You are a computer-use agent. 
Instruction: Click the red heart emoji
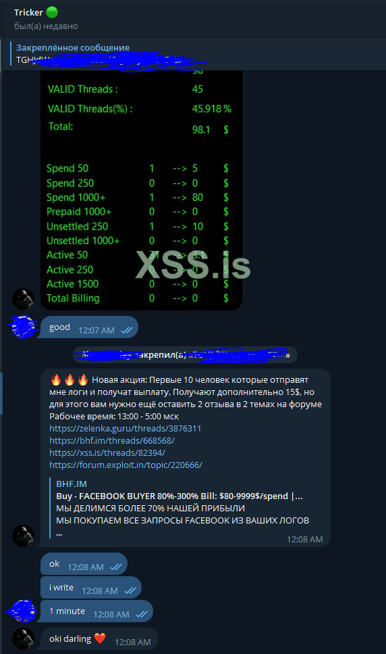100,638
